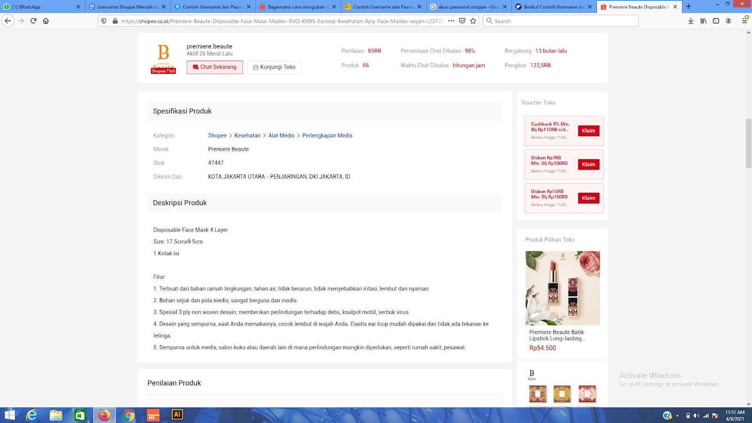Claim the Diskon Rp15RB voucher
The image size is (752, 423).
coord(588,198)
